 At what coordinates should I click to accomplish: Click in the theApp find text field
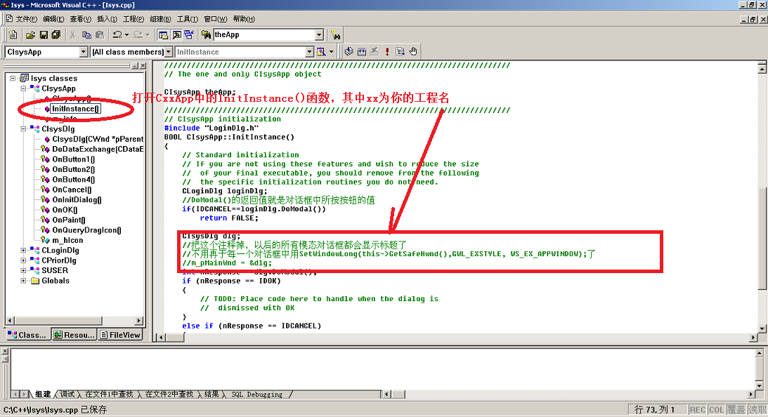pos(263,34)
